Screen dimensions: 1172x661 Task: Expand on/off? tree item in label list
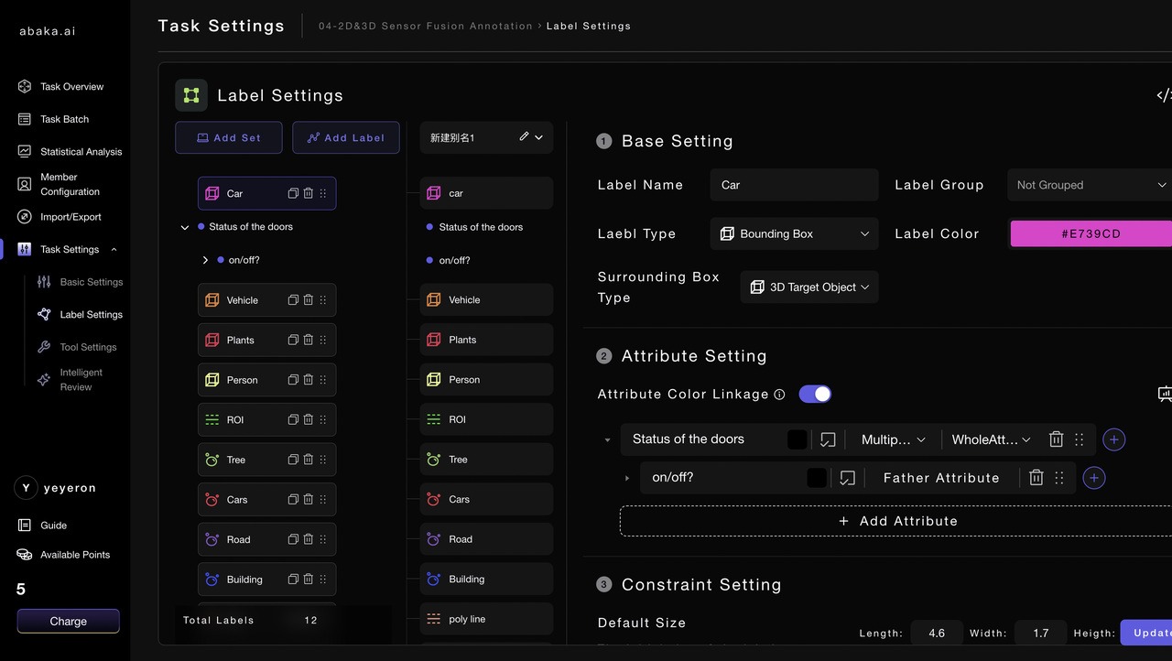(205, 260)
